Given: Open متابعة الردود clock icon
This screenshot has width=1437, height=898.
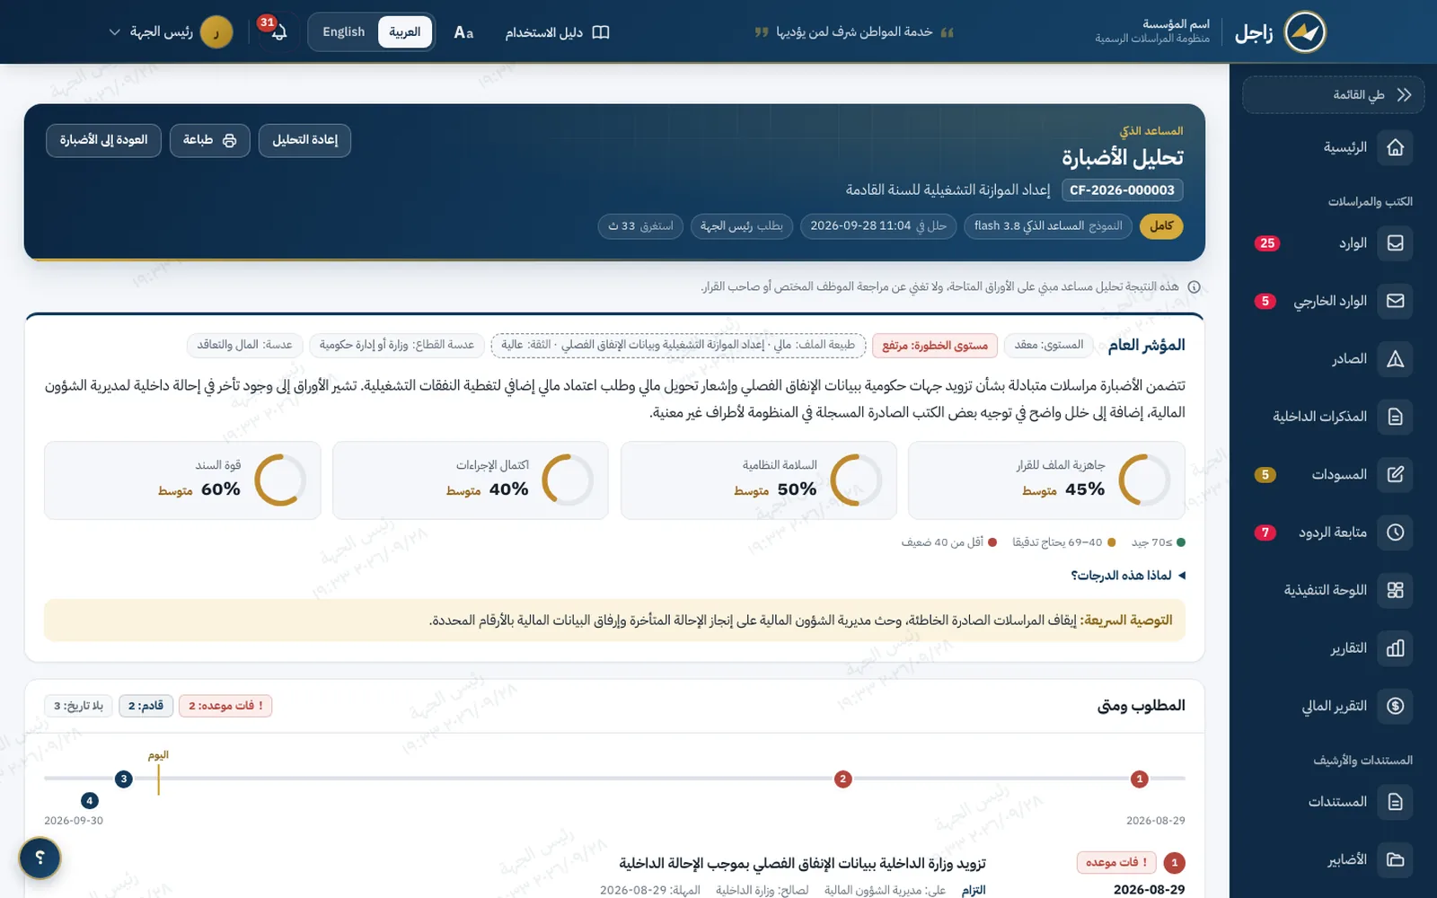Looking at the screenshot, I should (1395, 533).
